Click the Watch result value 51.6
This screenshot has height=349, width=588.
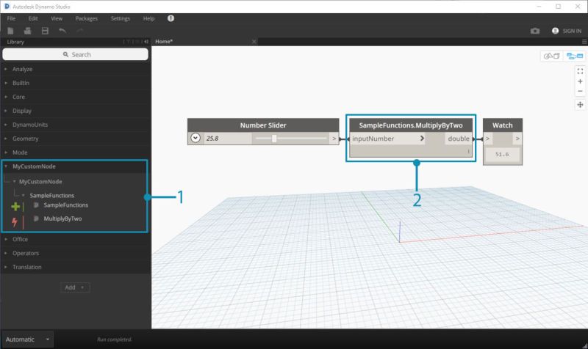[502, 154]
